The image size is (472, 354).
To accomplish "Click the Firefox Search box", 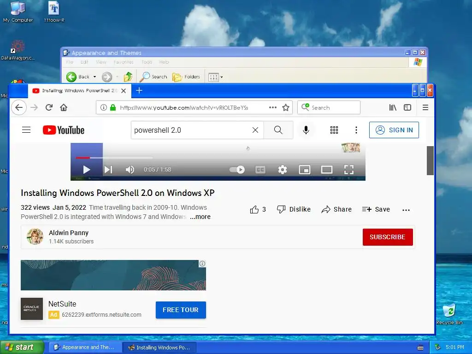I will click(x=329, y=107).
